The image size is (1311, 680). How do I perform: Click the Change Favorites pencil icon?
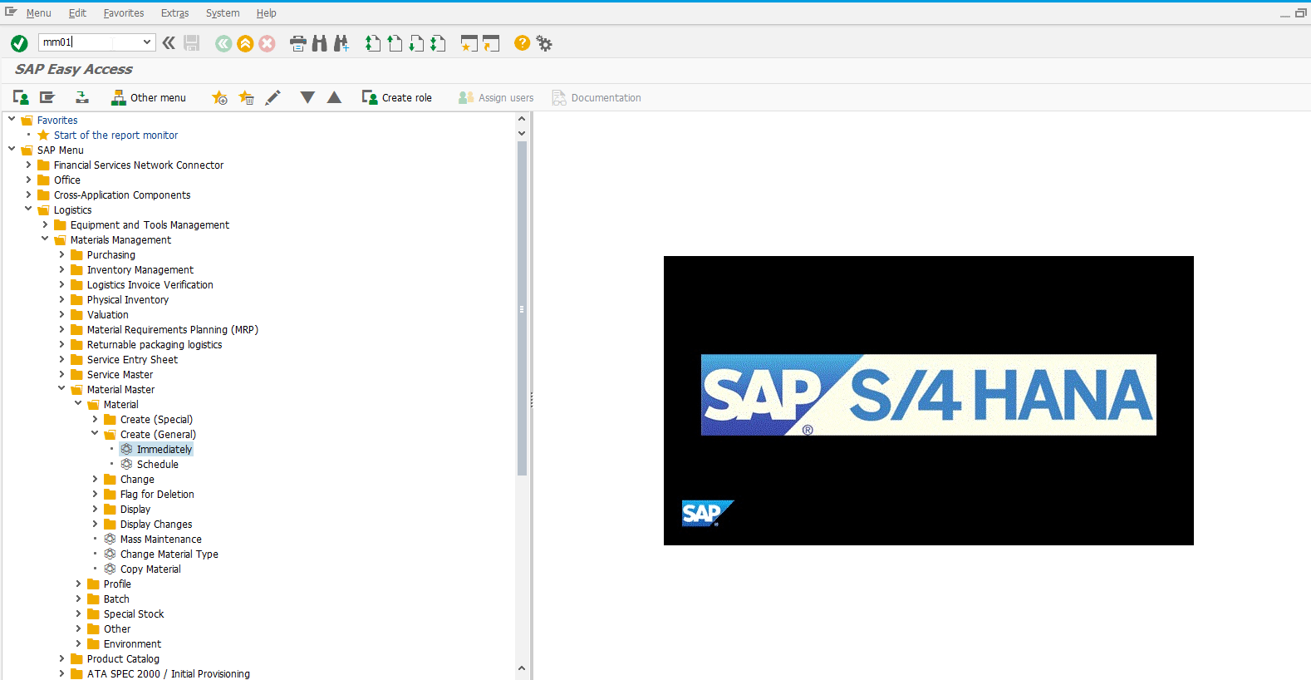coord(273,97)
